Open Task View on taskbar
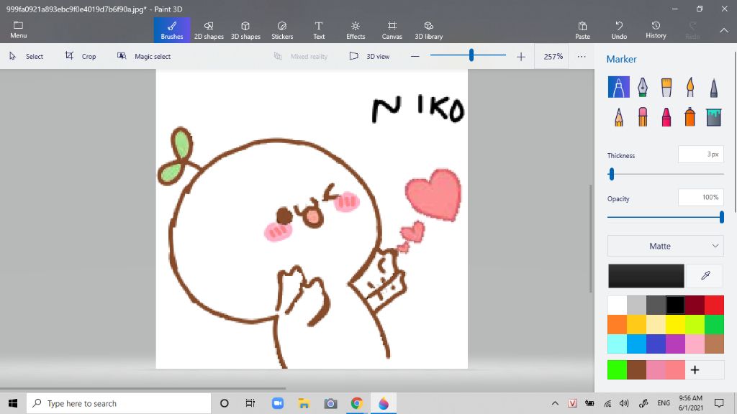The width and height of the screenshot is (737, 414). [250, 403]
